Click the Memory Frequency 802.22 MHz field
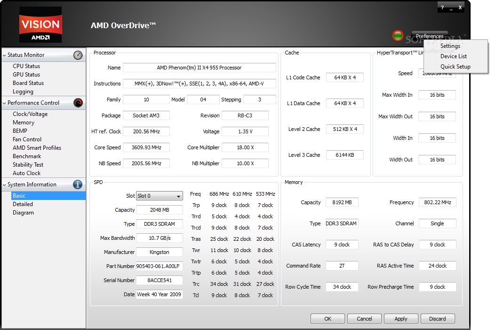496x330 pixels. tap(438, 202)
